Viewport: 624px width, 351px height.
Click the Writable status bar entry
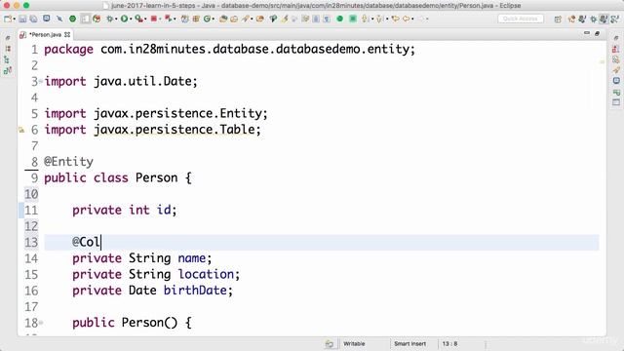[354, 343]
